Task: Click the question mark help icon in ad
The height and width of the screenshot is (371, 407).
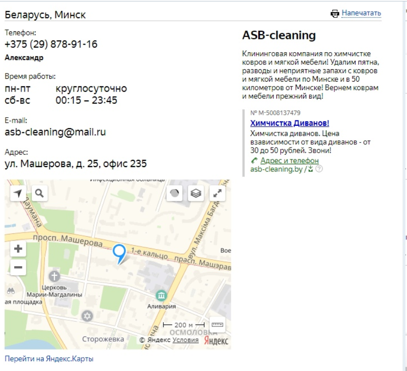Action: coord(319,169)
